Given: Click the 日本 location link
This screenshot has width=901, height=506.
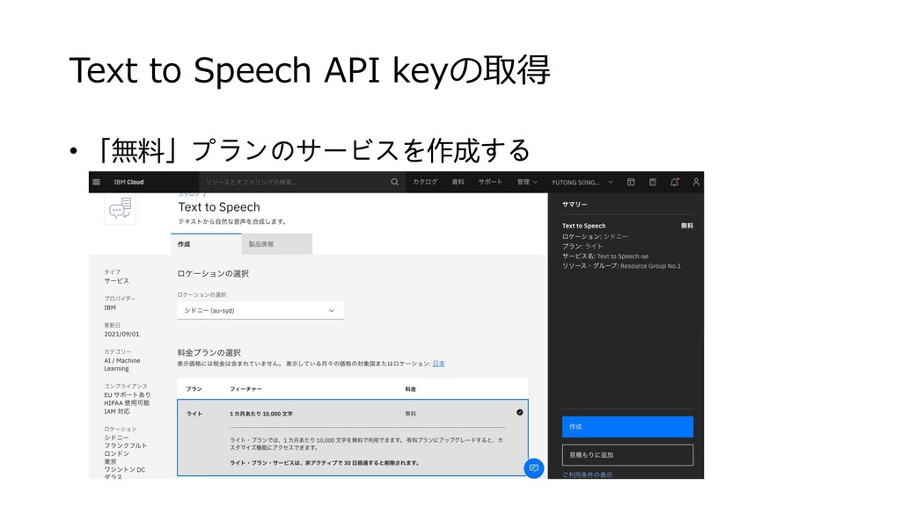Looking at the screenshot, I should [438, 364].
